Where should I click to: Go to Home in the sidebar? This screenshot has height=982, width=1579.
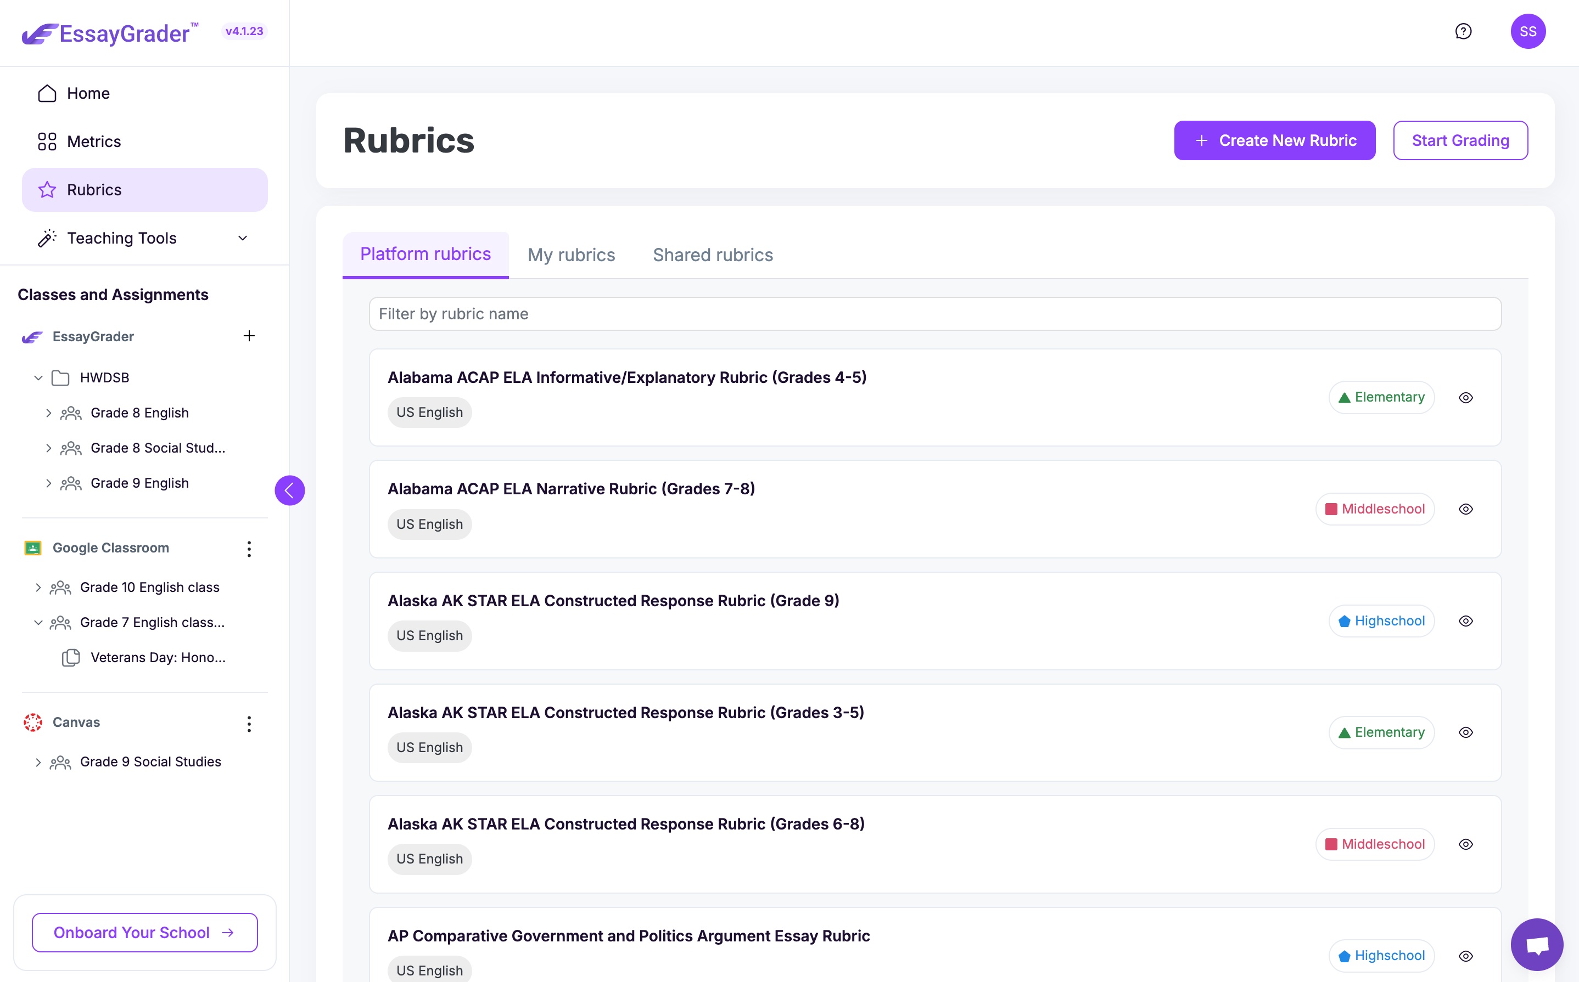coord(88,93)
